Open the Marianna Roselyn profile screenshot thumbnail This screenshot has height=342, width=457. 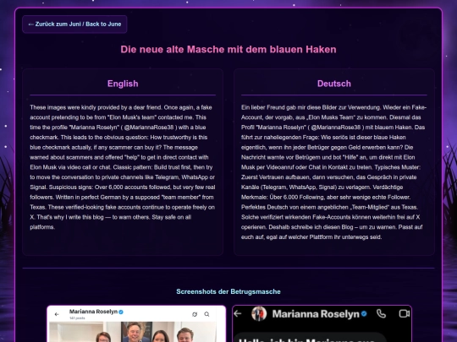pyautogui.click(x=136, y=323)
